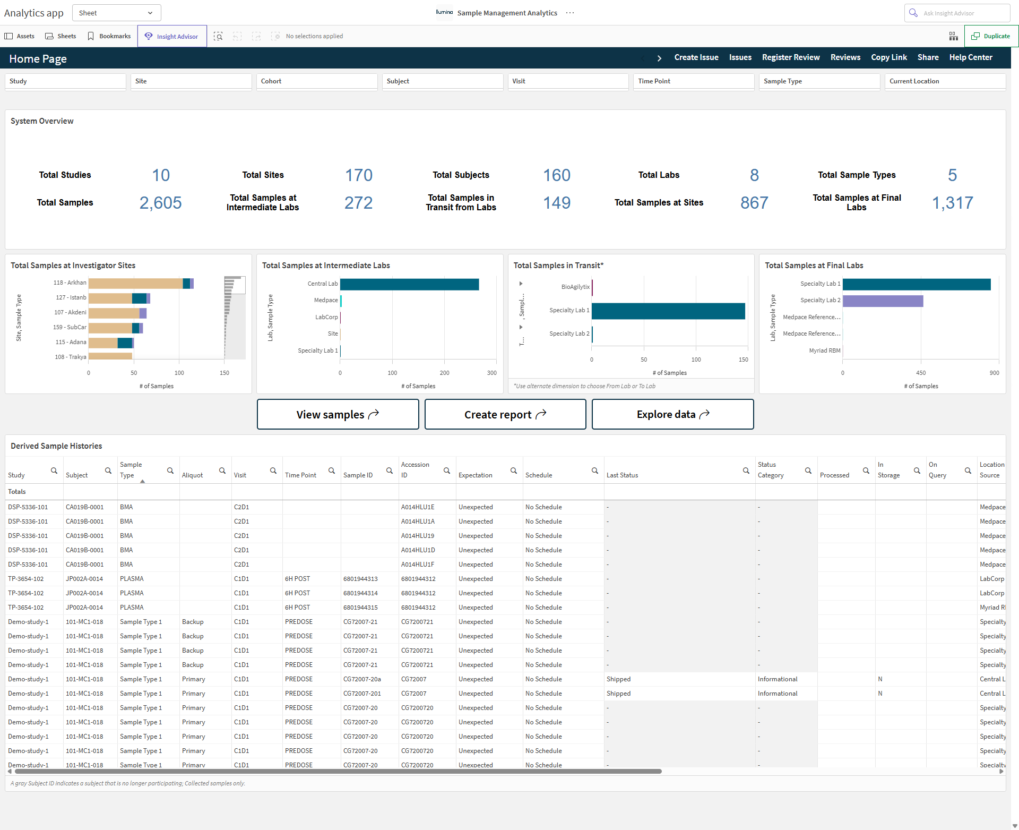The width and height of the screenshot is (1019, 830).
Task: Select the Central Lab bar
Action: pos(410,284)
